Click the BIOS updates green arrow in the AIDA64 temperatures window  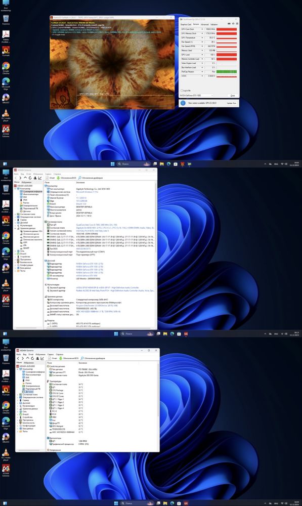click(x=60, y=358)
